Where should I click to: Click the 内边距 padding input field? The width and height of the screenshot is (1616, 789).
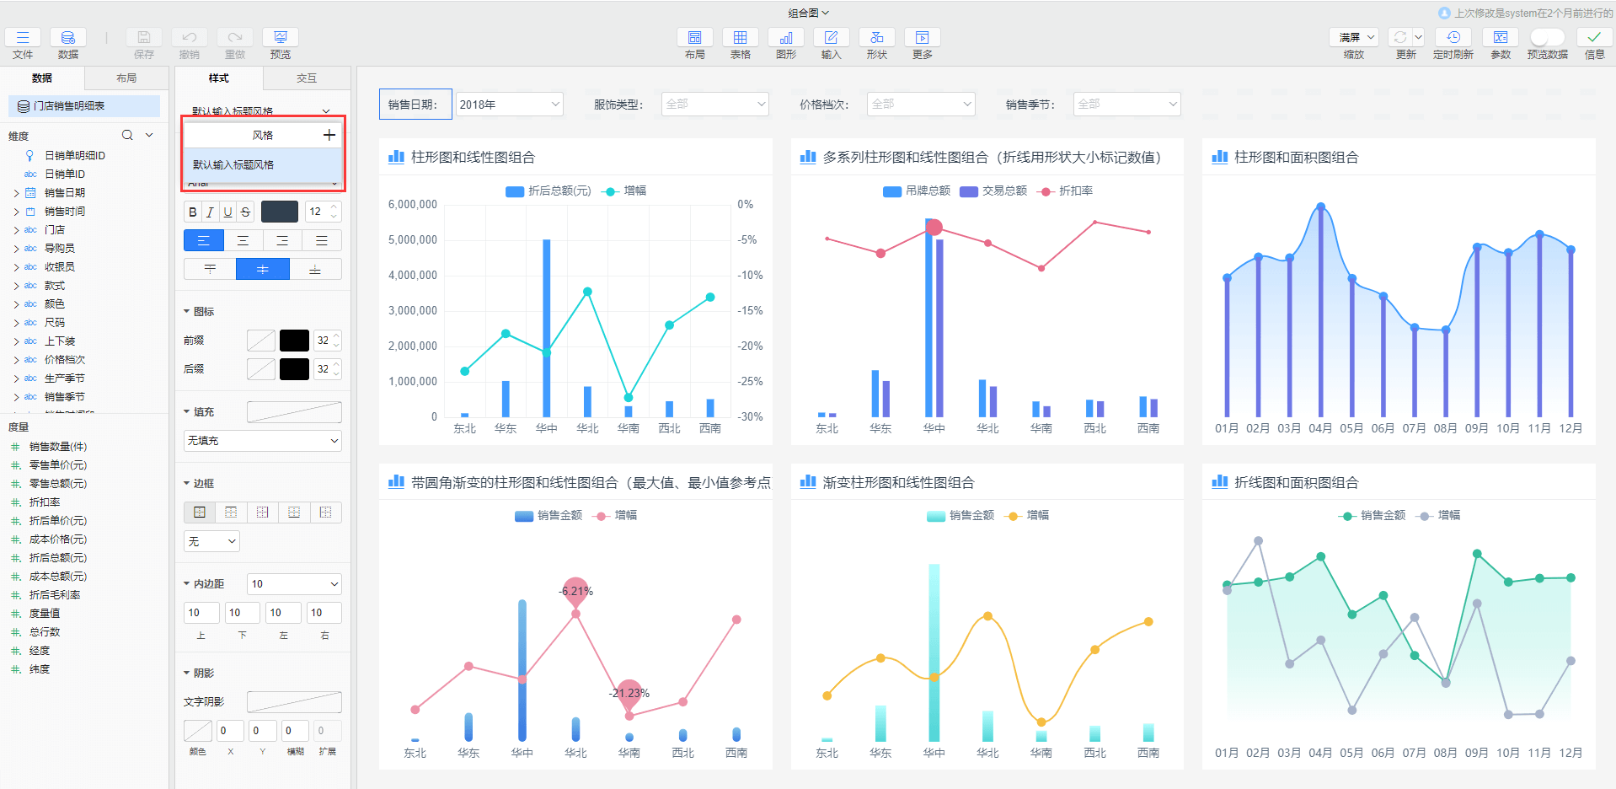point(293,583)
